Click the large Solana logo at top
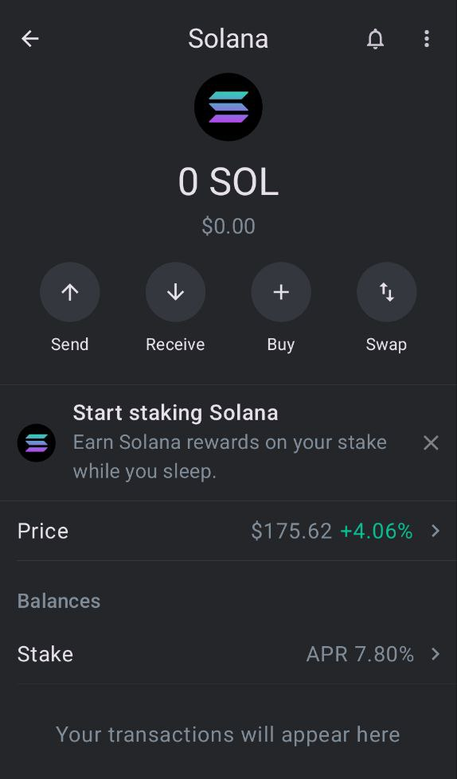 pos(228,107)
